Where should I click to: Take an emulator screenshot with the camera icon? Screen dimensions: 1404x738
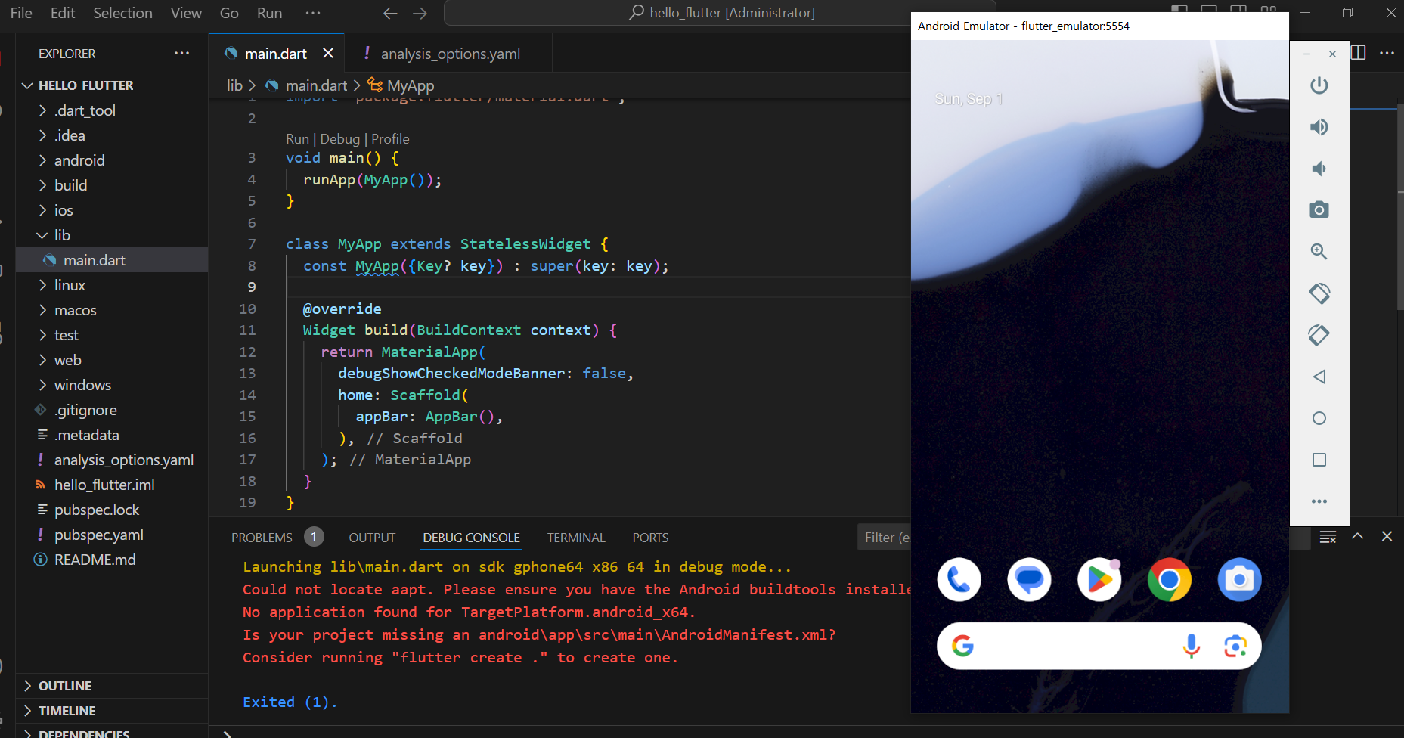click(x=1319, y=209)
